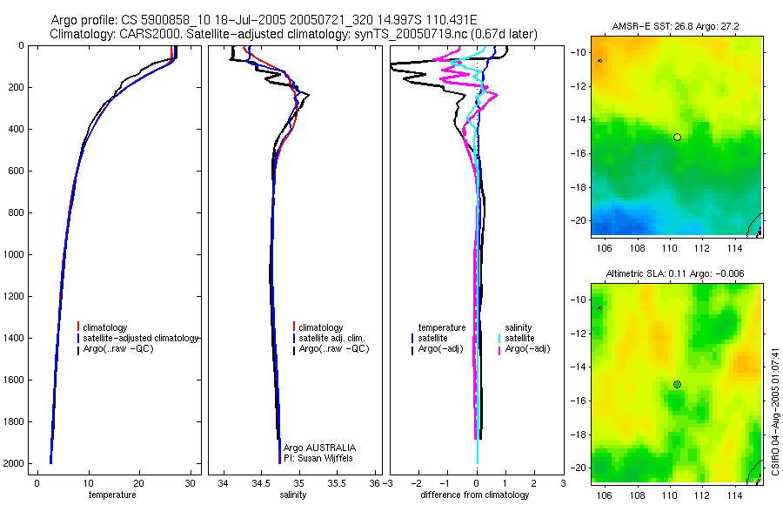The height and width of the screenshot is (505, 783).
Task: Click the 'Altimetric SLA: 0.11 Argo: -0.006' heading
Action: click(674, 273)
